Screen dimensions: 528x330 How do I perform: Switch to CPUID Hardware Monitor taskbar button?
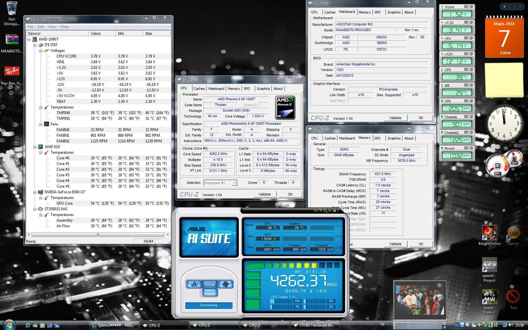point(314,325)
